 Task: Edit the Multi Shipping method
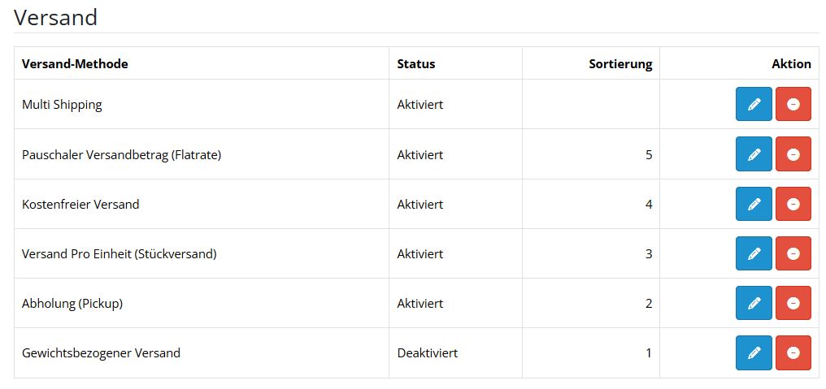point(754,104)
